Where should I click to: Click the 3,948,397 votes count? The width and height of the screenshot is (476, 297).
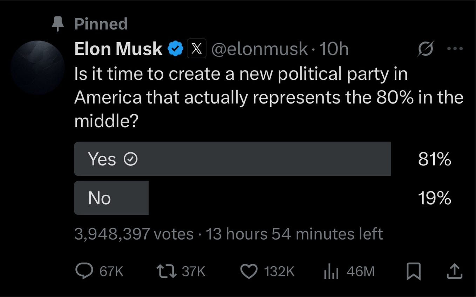(x=134, y=234)
